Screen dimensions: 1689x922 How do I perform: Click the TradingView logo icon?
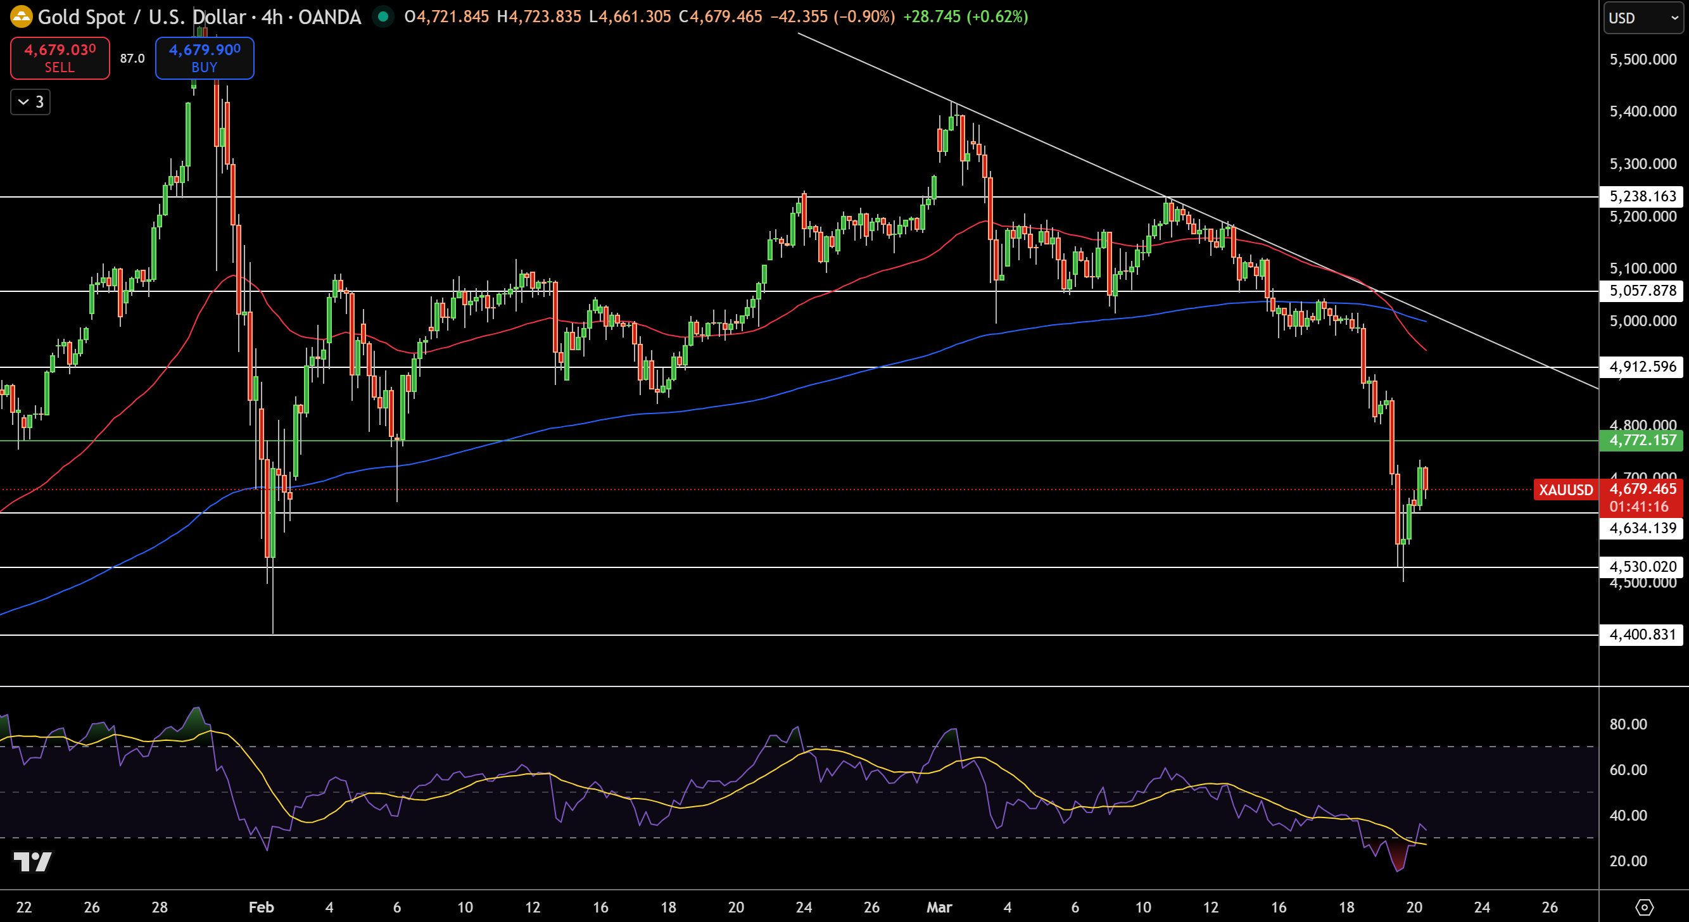click(33, 862)
